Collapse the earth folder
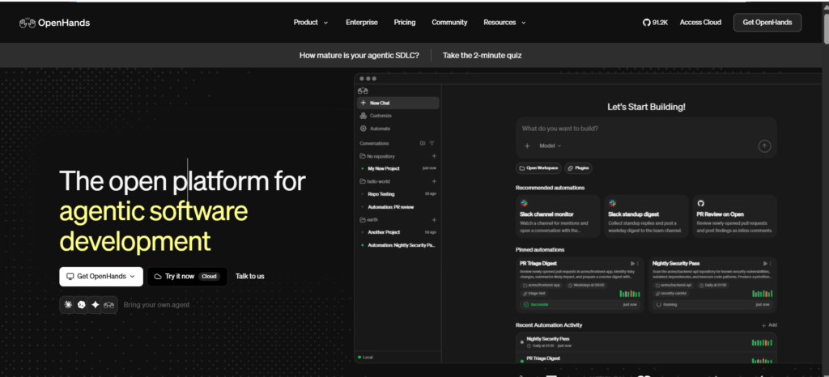 (368, 220)
